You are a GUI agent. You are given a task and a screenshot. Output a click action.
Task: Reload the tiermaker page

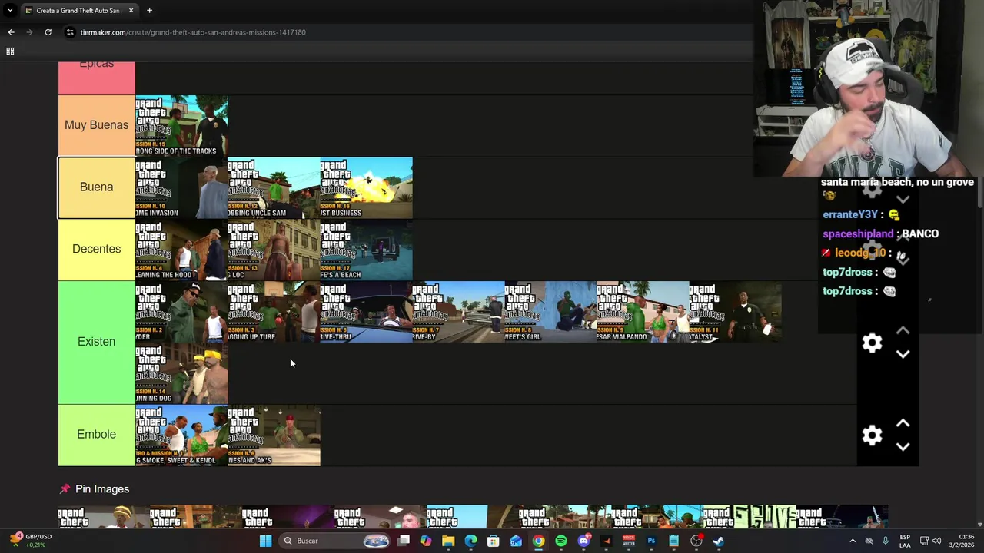click(x=48, y=32)
